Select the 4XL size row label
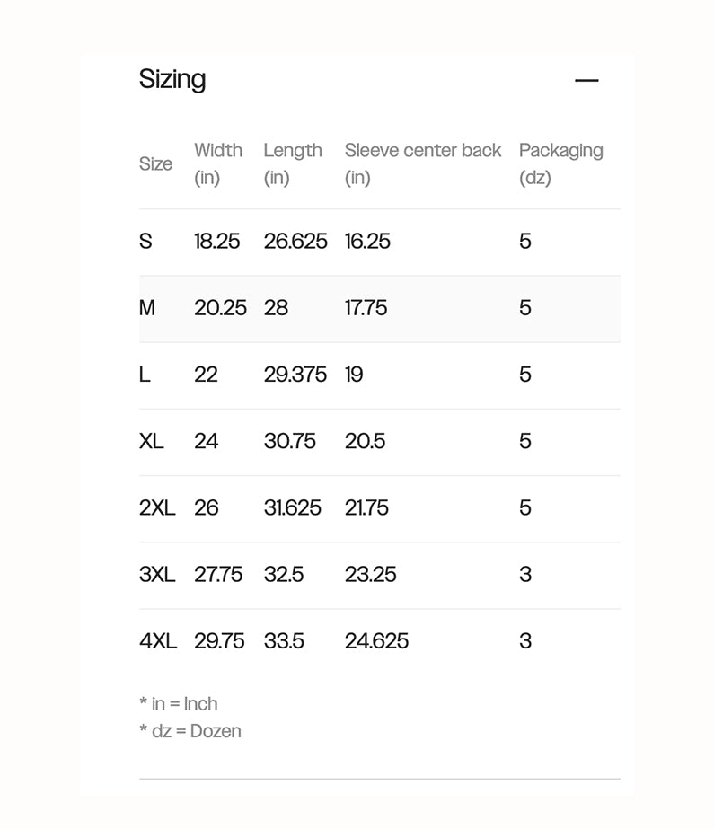Viewport: 714px width, 829px height. click(158, 640)
